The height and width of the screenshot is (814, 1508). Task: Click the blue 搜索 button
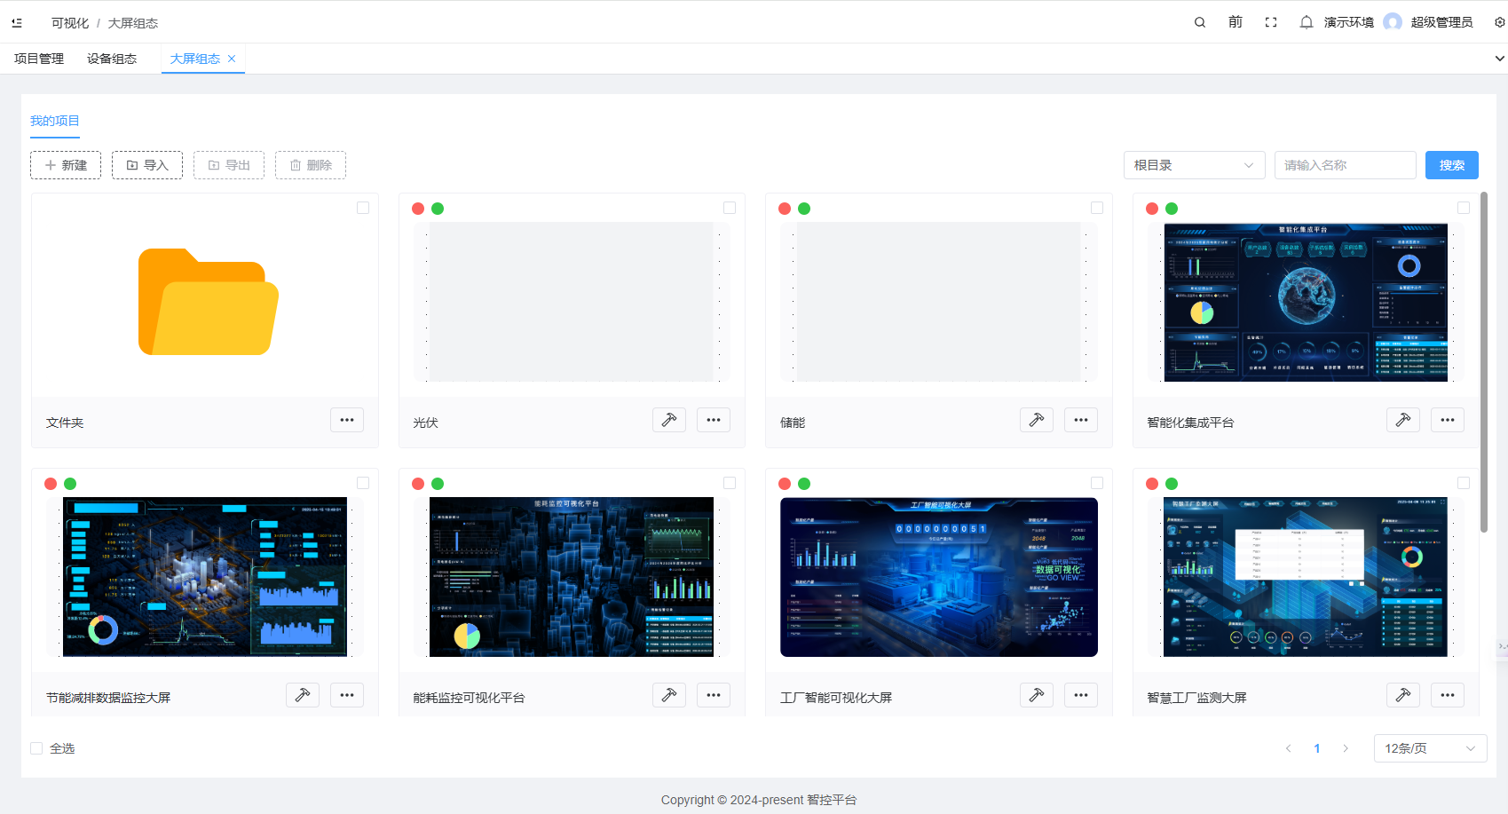coord(1452,165)
